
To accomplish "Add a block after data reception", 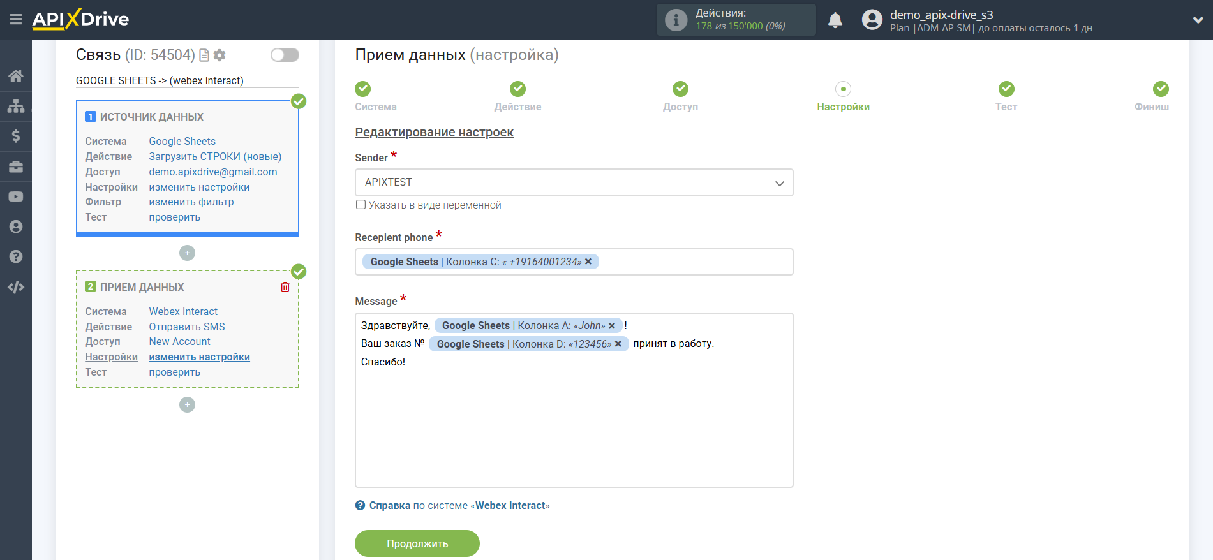I will coord(187,405).
